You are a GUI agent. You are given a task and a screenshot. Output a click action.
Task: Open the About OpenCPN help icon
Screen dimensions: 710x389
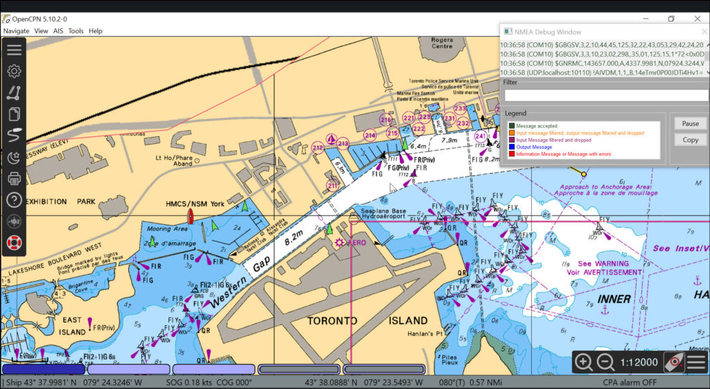click(x=14, y=201)
